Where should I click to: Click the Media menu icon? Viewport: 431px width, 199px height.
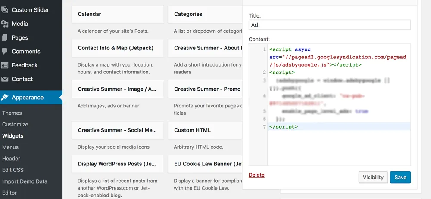click(4, 24)
